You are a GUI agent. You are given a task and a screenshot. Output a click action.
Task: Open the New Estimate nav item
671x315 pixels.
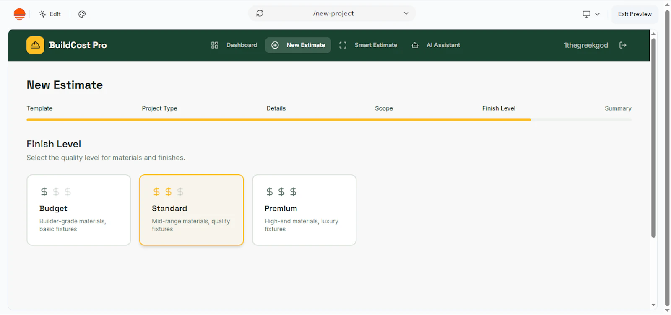[x=298, y=45]
